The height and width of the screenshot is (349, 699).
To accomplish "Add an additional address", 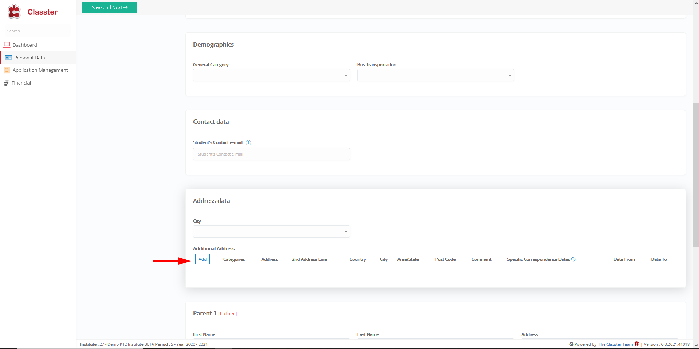I will coord(203,259).
